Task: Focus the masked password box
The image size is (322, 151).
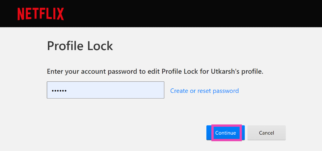Action: 105,90
